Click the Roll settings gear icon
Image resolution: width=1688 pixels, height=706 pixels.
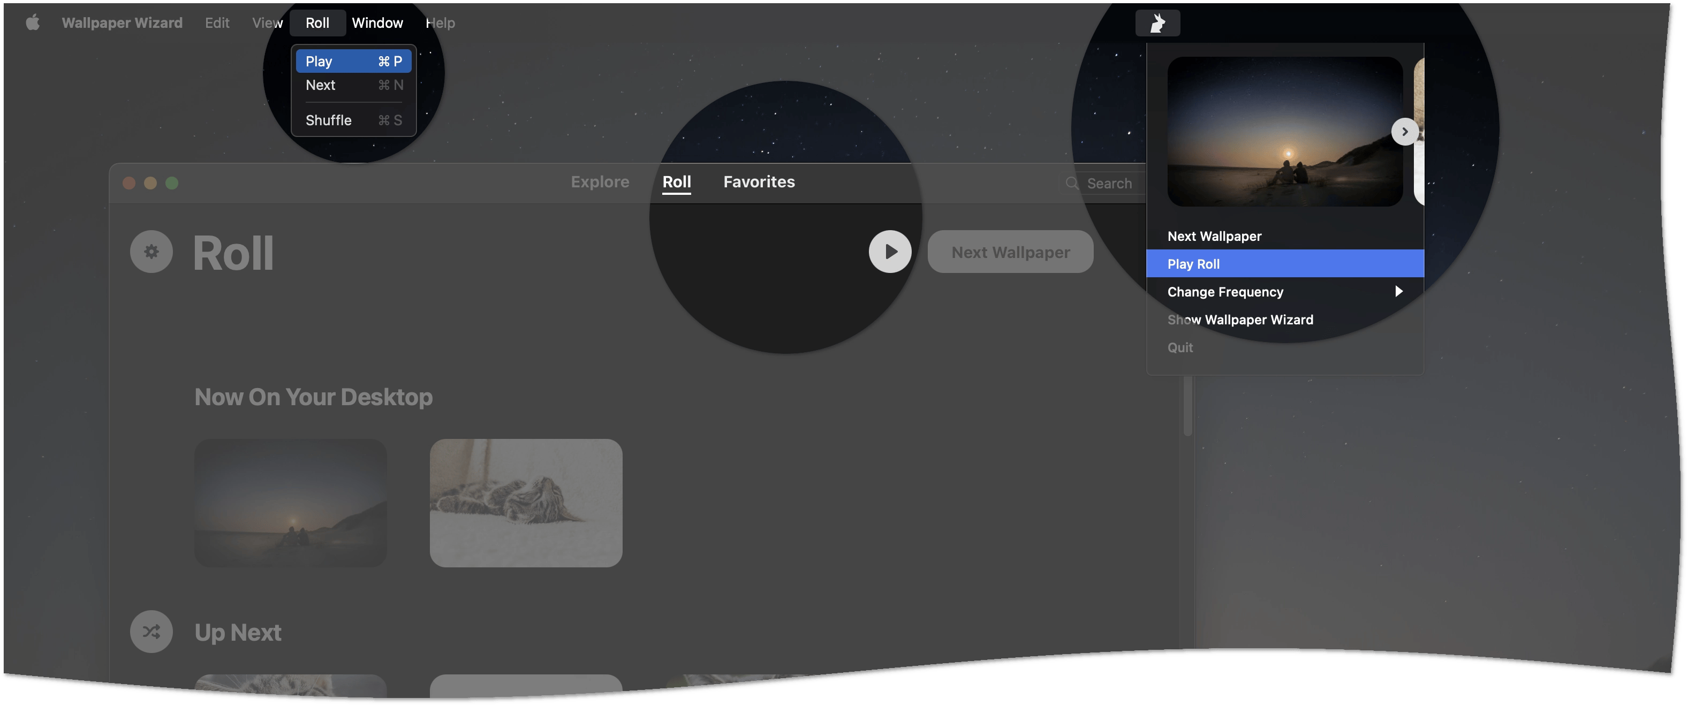[x=152, y=252]
